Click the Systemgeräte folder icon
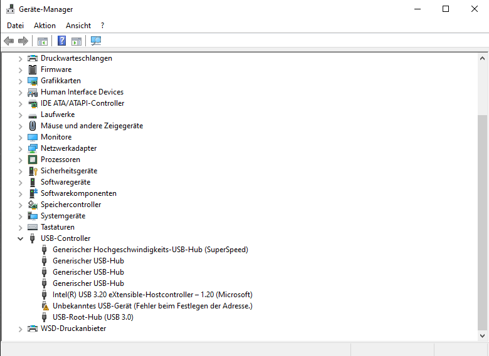The height and width of the screenshot is (356, 489). (33, 216)
